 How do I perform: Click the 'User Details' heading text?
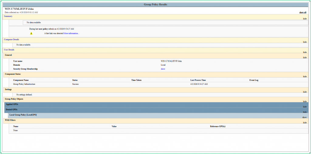pyautogui.click(x=9, y=50)
